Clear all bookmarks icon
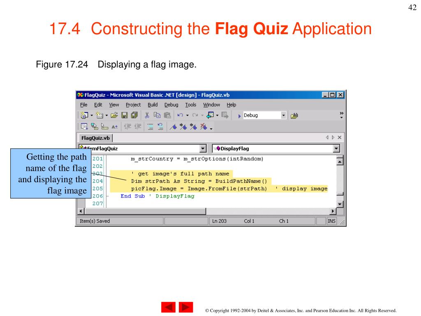 point(204,127)
